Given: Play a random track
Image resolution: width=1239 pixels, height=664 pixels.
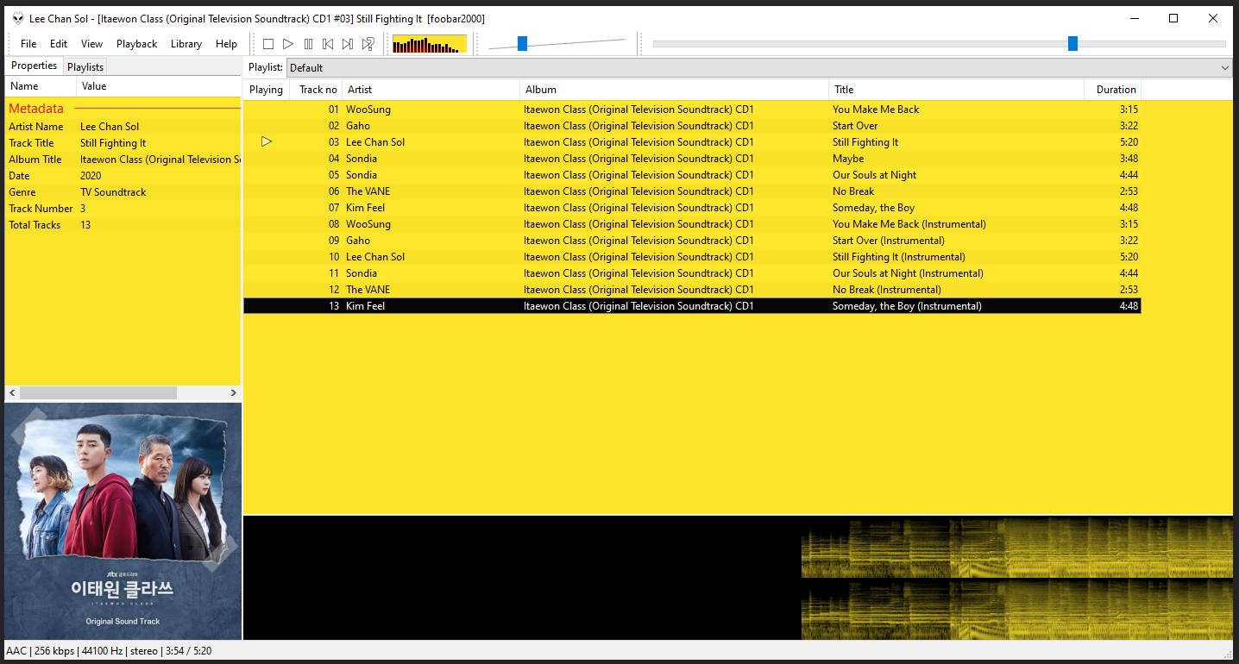Looking at the screenshot, I should 368,44.
